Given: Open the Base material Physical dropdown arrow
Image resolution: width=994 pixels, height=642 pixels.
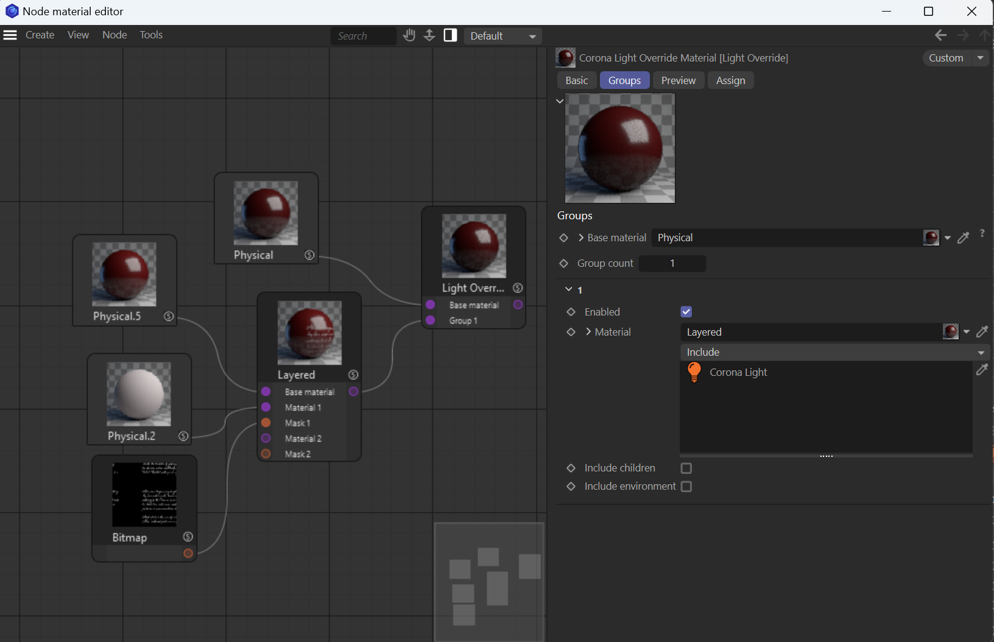Looking at the screenshot, I should coord(948,238).
